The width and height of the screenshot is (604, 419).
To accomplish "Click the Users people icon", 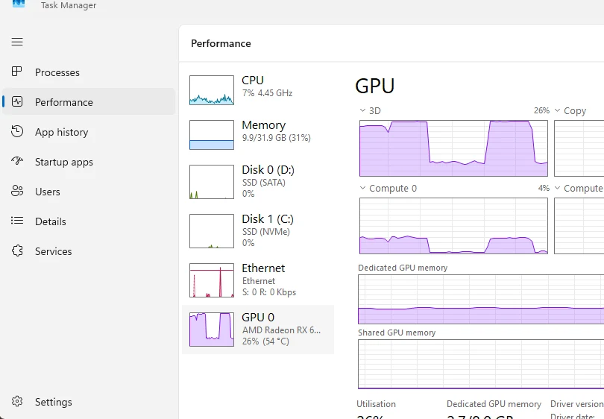I will (17, 191).
